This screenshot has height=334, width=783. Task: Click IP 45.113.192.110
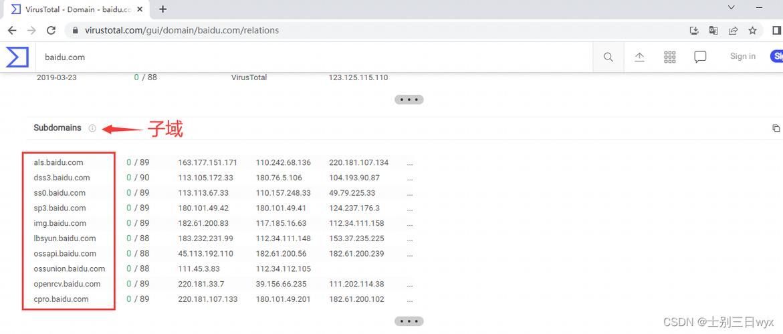click(206, 254)
